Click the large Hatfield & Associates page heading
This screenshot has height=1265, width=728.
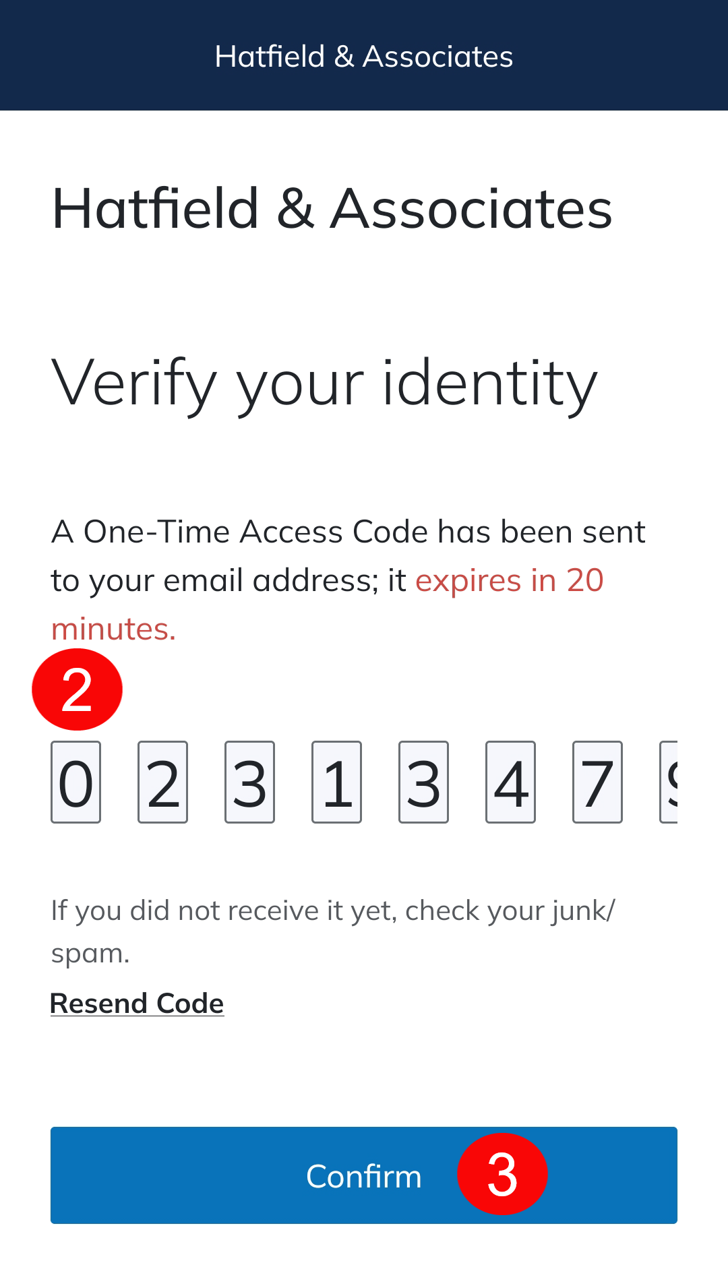(332, 209)
